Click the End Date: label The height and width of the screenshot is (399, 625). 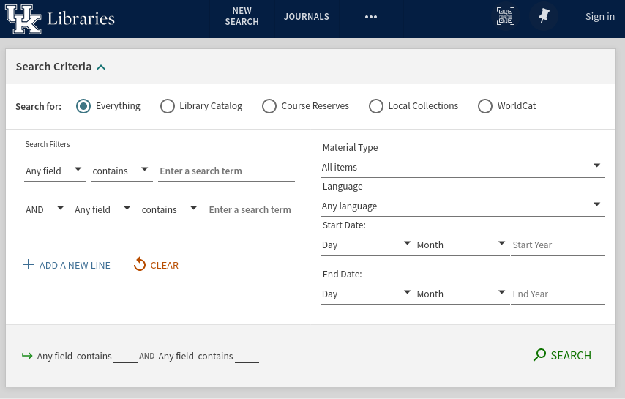[342, 275]
